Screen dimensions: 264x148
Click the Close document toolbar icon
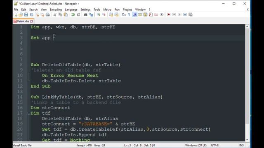37,15
